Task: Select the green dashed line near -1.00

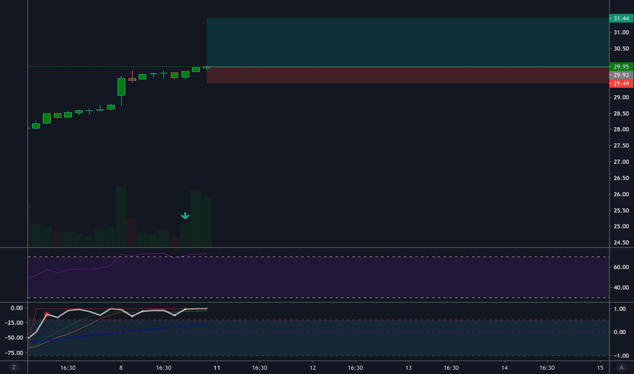Action: click(x=318, y=356)
